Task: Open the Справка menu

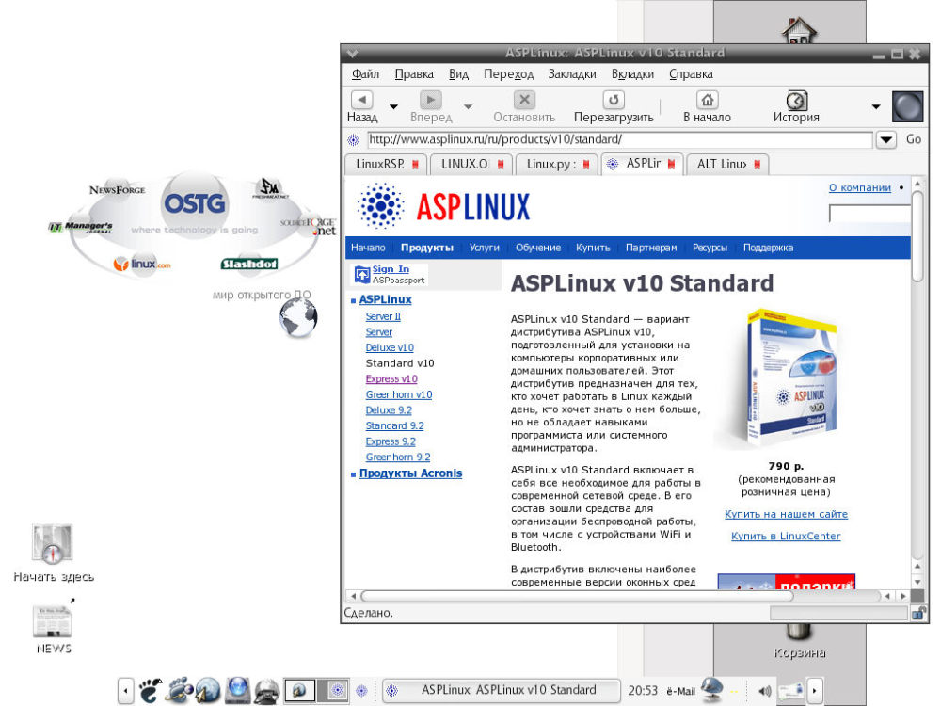Action: pyautogui.click(x=691, y=73)
